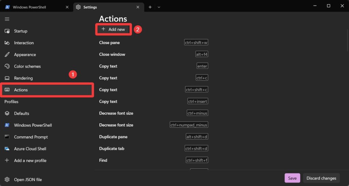The width and height of the screenshot is (349, 186).
Task: Click the Add new action button
Action: pyautogui.click(x=113, y=29)
